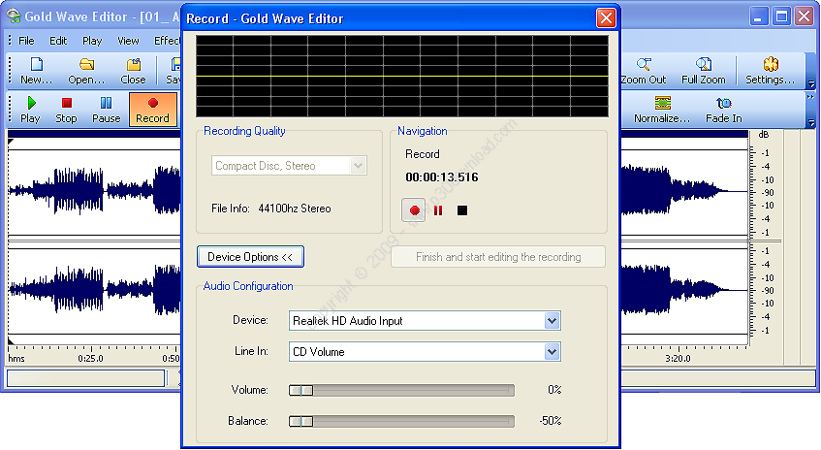821x450 pixels.
Task: Click the 3:20.0 timeline marker
Action: point(679,358)
